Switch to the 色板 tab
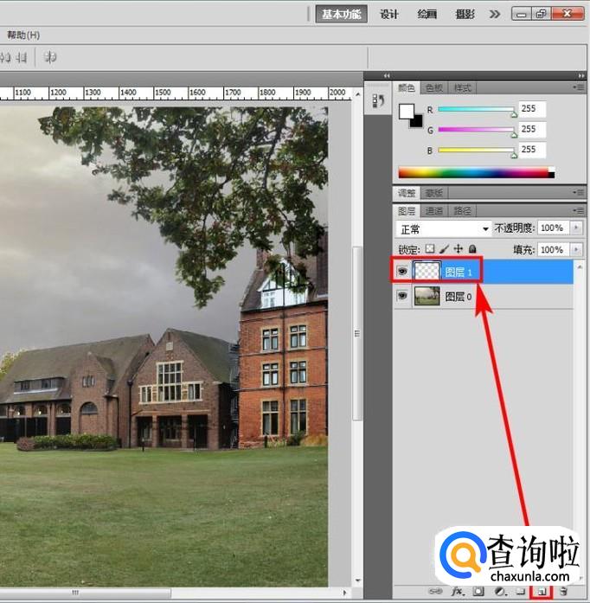 tap(434, 88)
